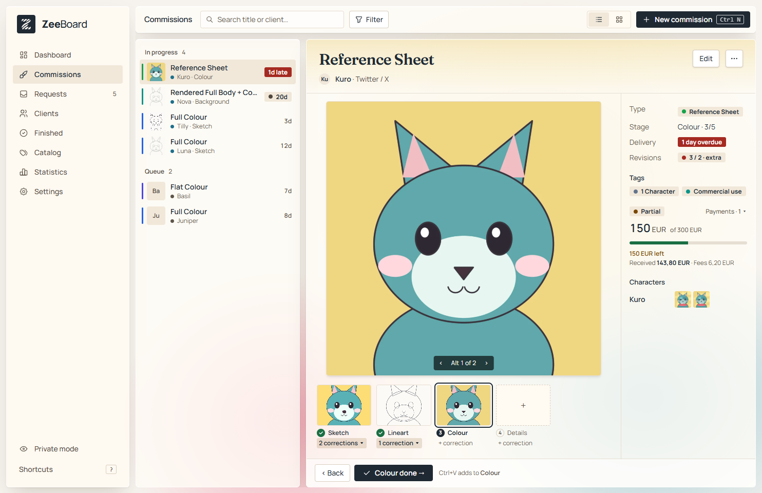Switch to list view layout

click(x=599, y=20)
